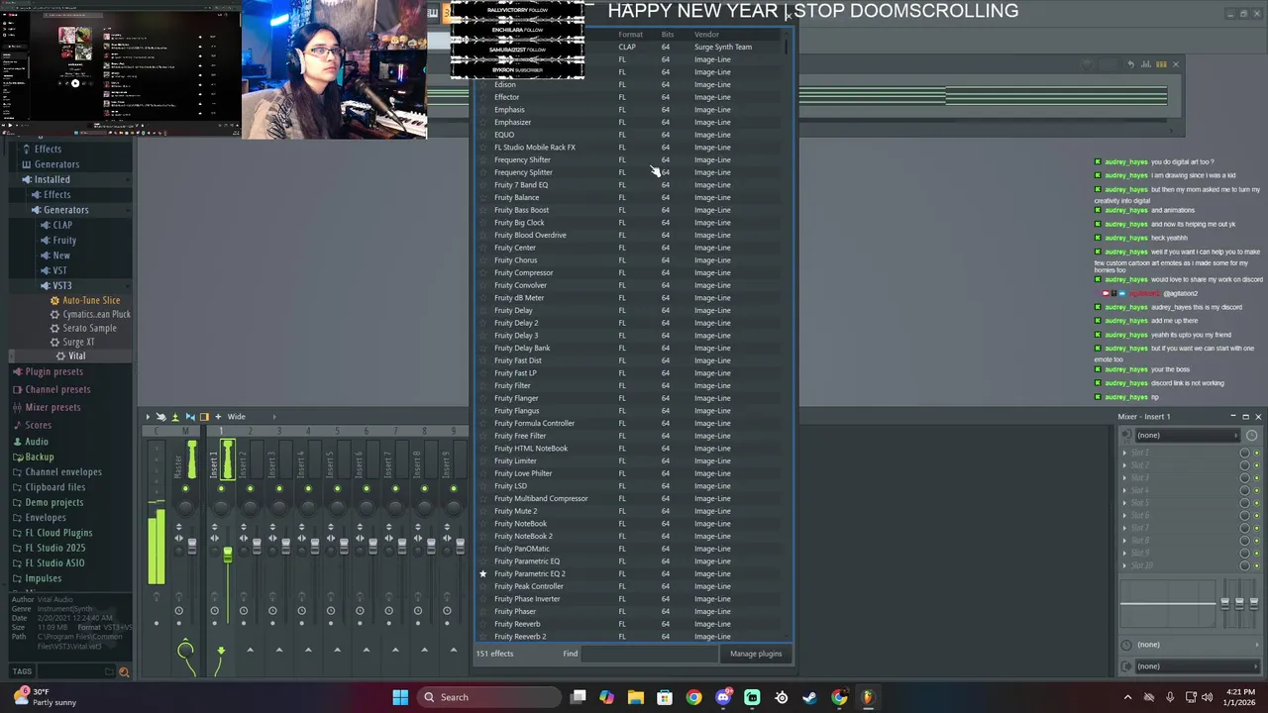
Task: Click the audio input icon in Mixer panel
Action: (1126, 436)
